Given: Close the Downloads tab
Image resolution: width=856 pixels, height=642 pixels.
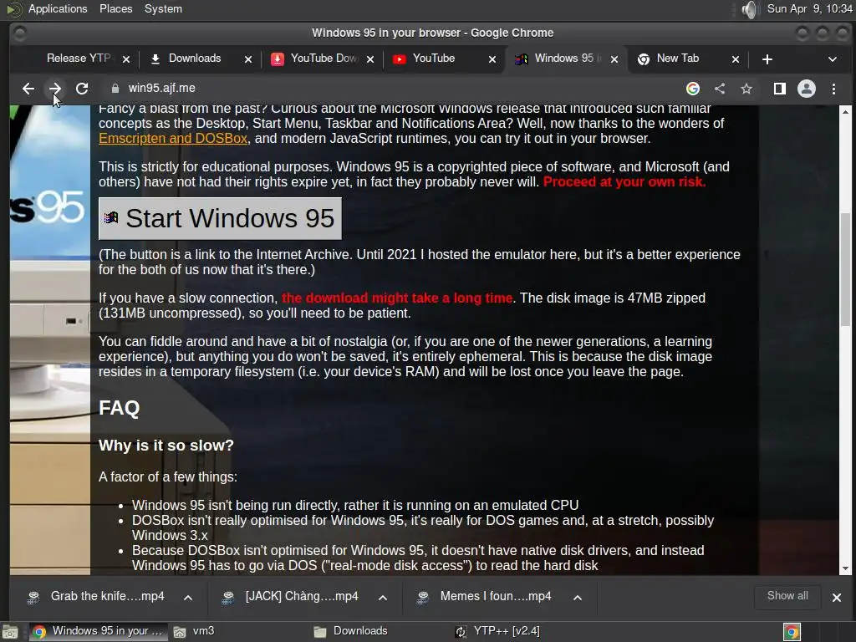Looking at the screenshot, I should (x=248, y=59).
